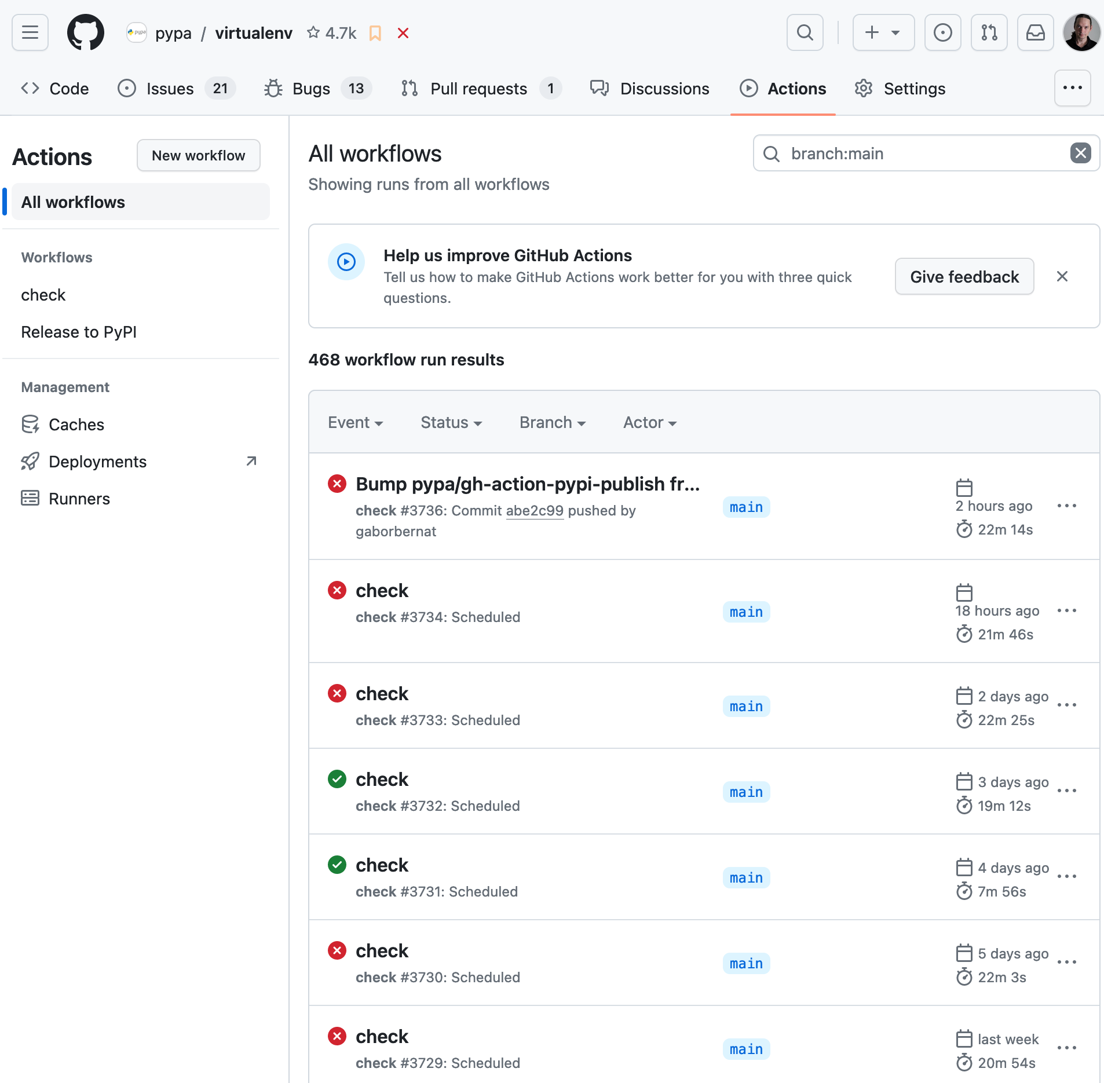This screenshot has width=1104, height=1083.
Task: Open the user avatar profile menu
Action: [x=1081, y=33]
